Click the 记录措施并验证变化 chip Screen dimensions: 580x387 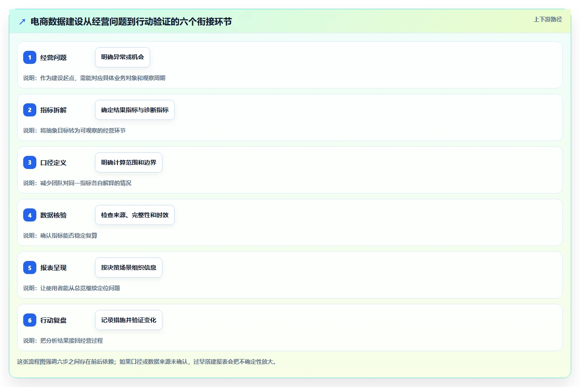(129, 320)
